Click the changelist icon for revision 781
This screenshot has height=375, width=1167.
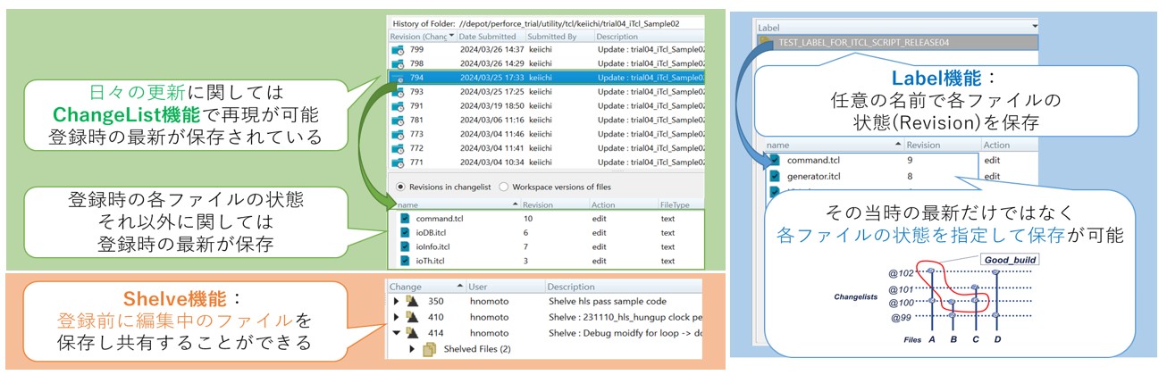(398, 120)
